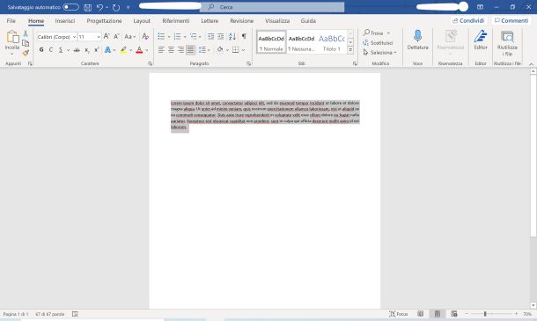537x321 pixels.
Task: Click the zoom slider handle
Action: 485,314
